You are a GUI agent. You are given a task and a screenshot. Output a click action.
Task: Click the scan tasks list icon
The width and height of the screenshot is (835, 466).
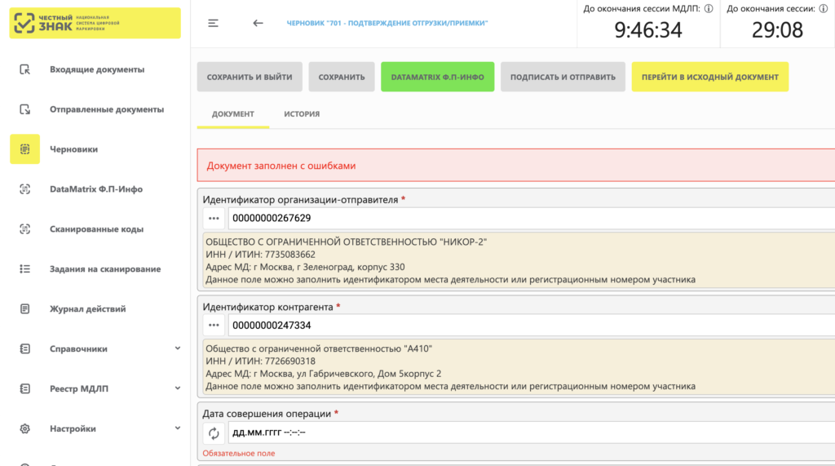pyautogui.click(x=25, y=269)
